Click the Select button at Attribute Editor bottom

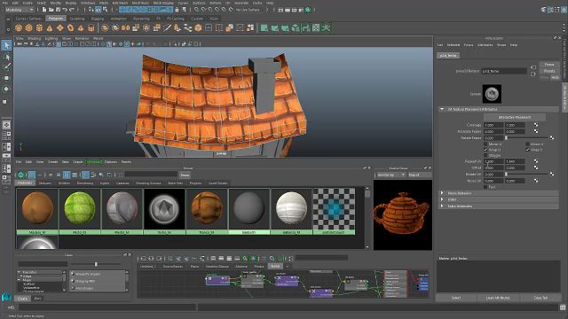pos(456,298)
